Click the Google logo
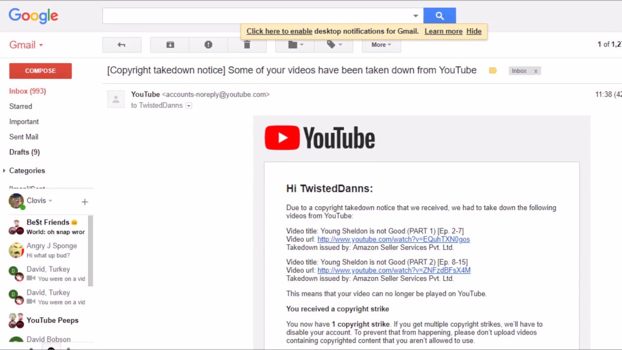Screen dimensions: 622x350 (34, 16)
